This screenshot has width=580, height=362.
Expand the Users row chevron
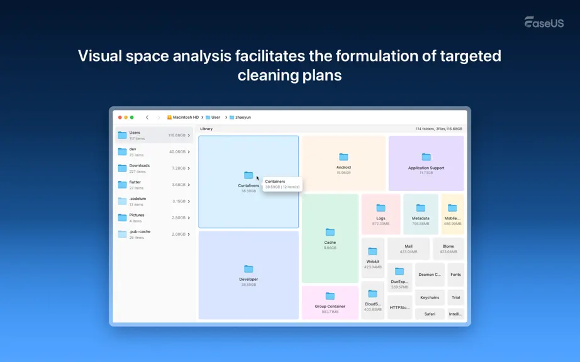[x=189, y=135]
